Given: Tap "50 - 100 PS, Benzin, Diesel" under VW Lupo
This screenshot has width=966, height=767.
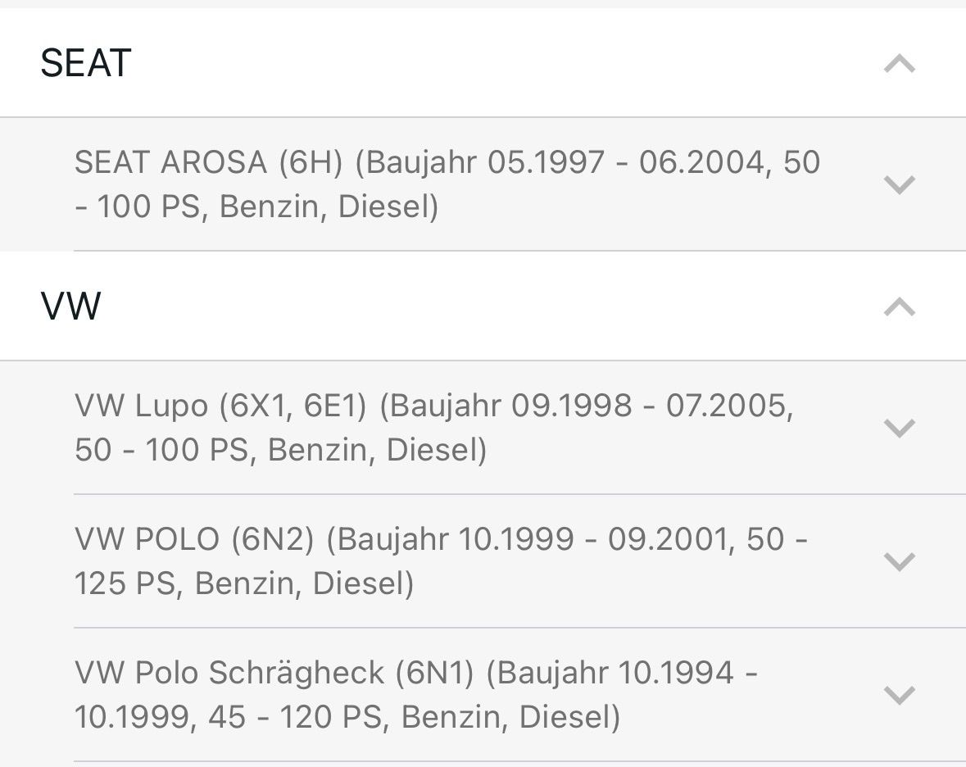Looking at the screenshot, I should pyautogui.click(x=280, y=450).
